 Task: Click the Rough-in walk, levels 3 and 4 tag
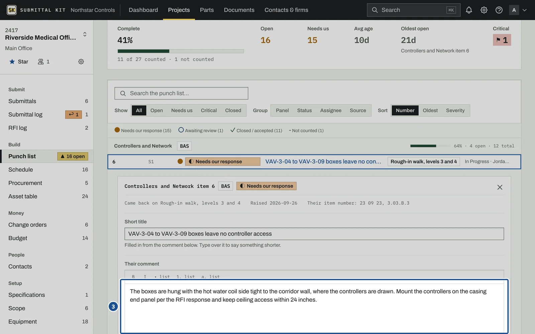[424, 162]
